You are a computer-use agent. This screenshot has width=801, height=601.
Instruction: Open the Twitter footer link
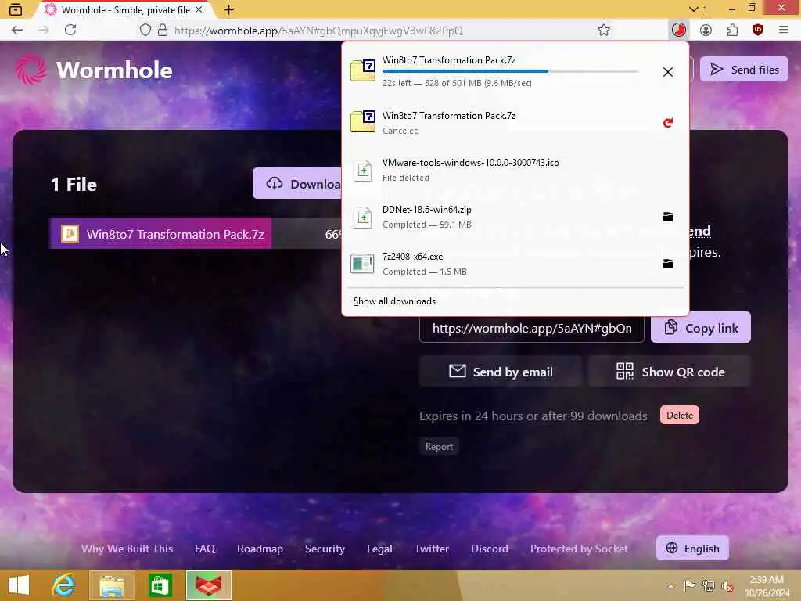click(x=432, y=549)
